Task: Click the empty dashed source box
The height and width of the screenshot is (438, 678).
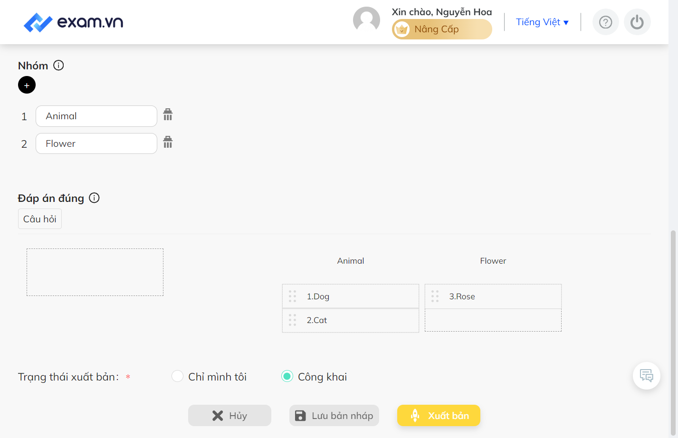Action: point(95,272)
